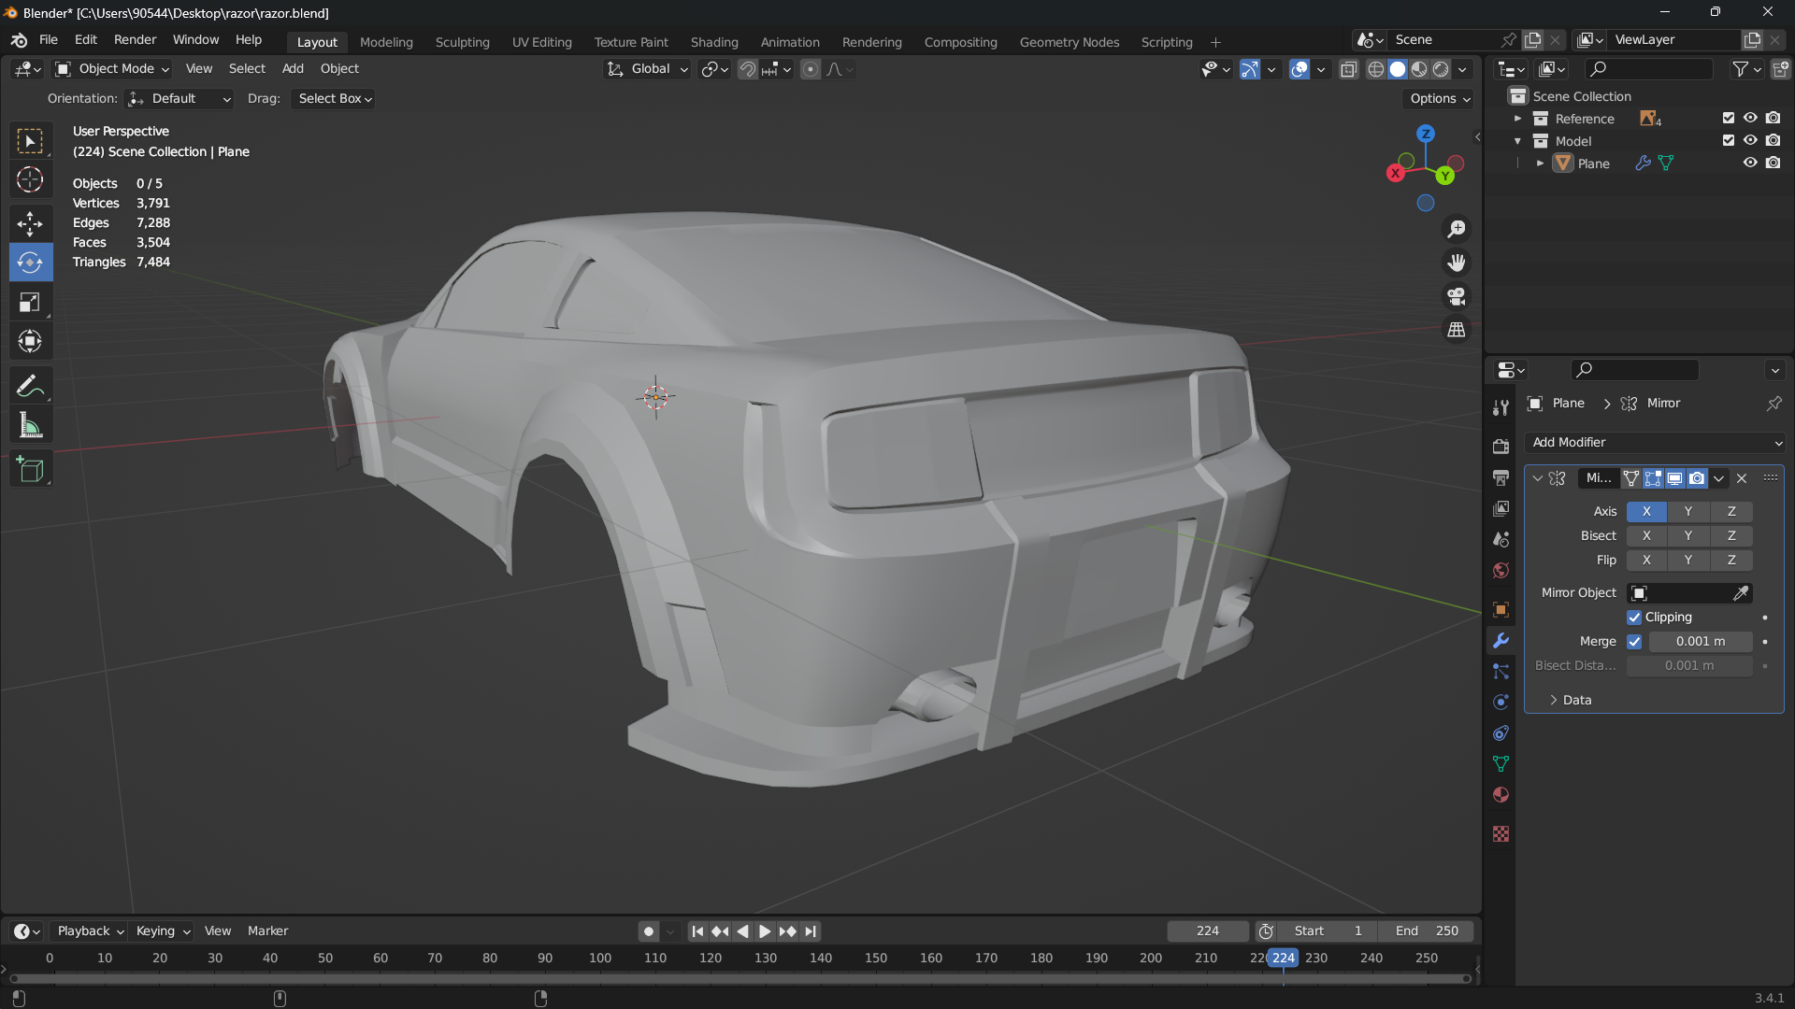Uncheck the Clipping checkbox
The width and height of the screenshot is (1795, 1009).
tap(1634, 618)
